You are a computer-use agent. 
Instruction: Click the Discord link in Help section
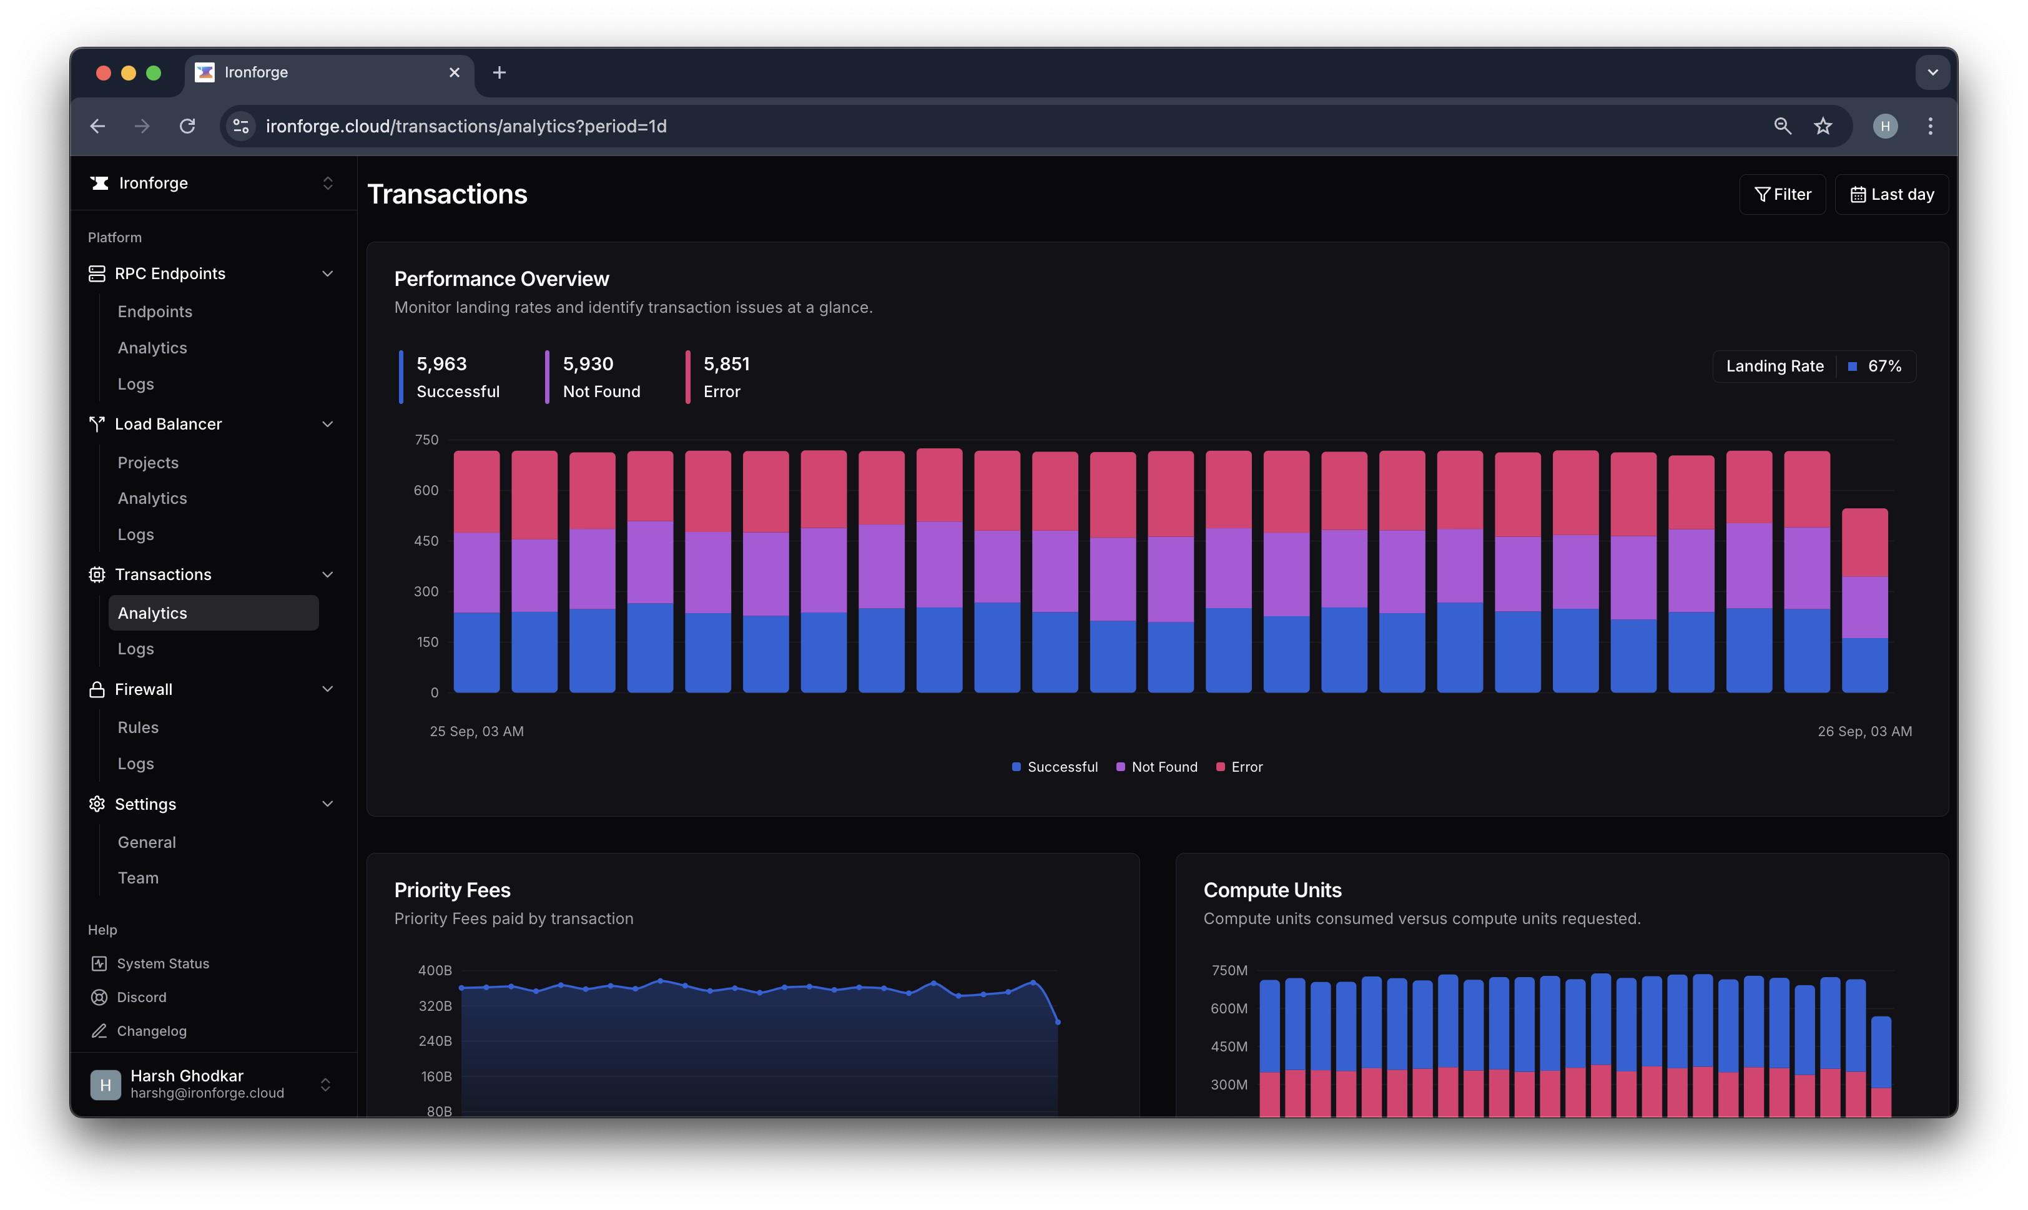coord(141,995)
